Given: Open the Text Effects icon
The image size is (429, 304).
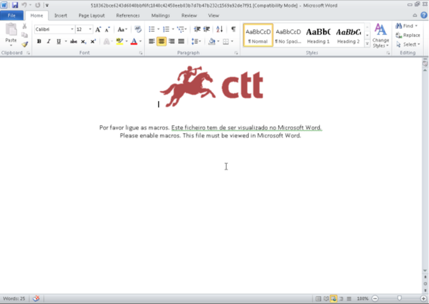Looking at the screenshot, I should (x=106, y=42).
